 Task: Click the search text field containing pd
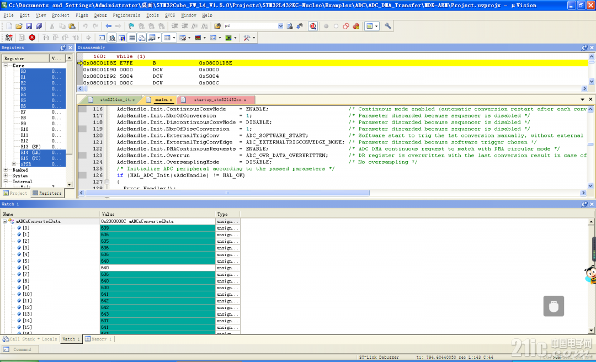point(251,26)
